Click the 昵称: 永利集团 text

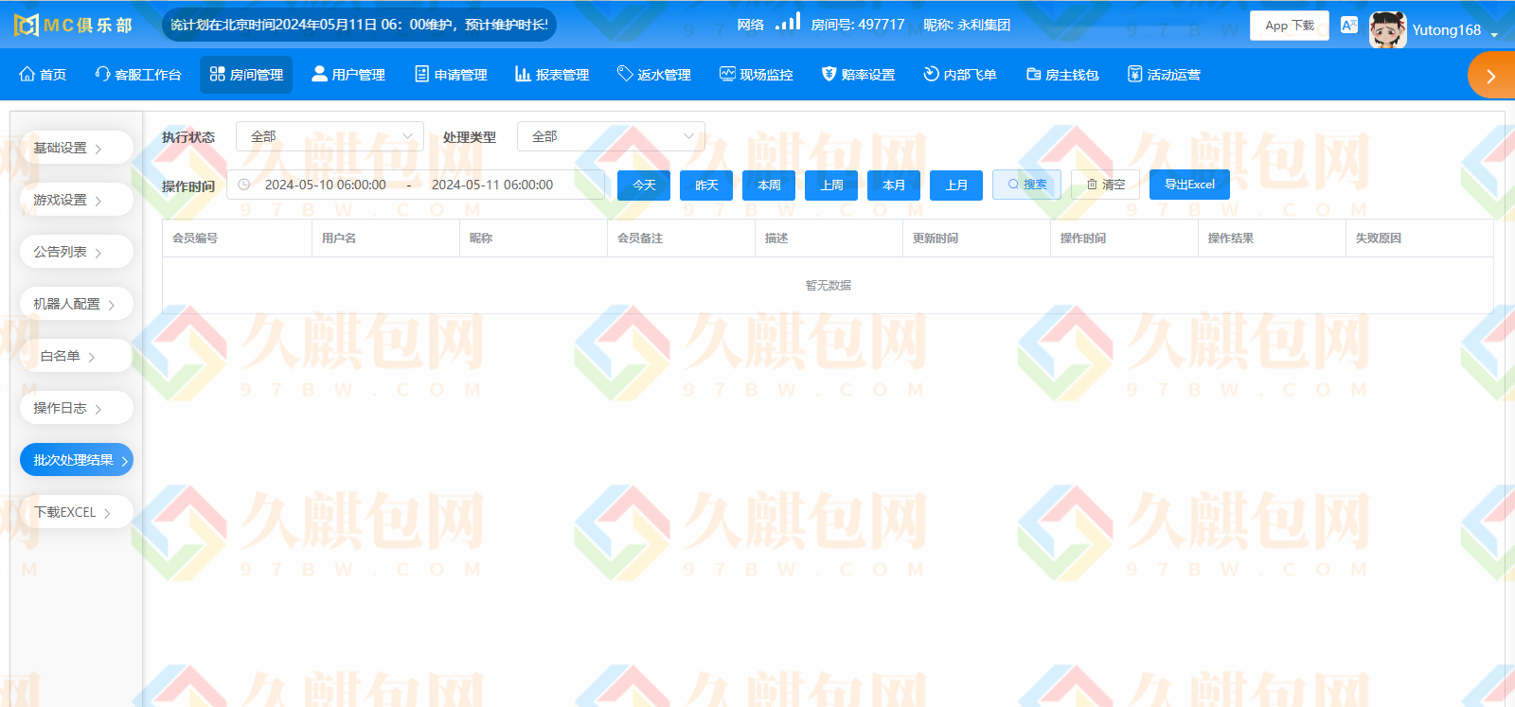coord(967,25)
